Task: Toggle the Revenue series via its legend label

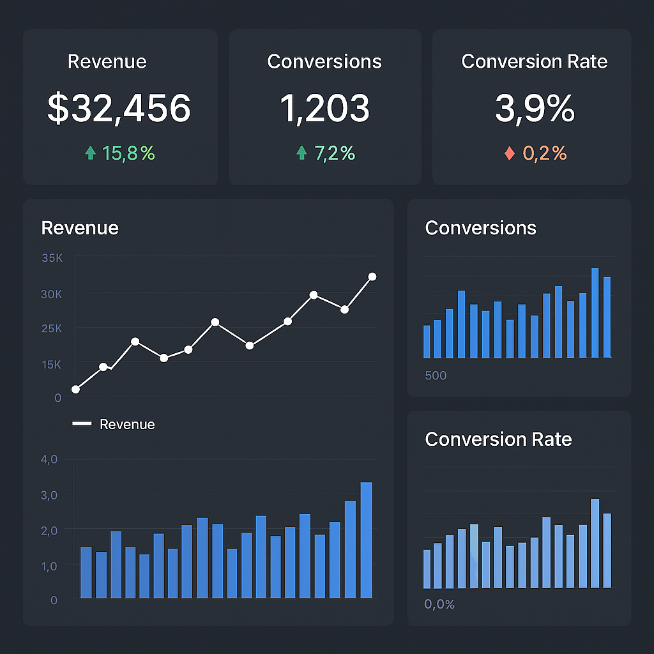Action: (127, 424)
